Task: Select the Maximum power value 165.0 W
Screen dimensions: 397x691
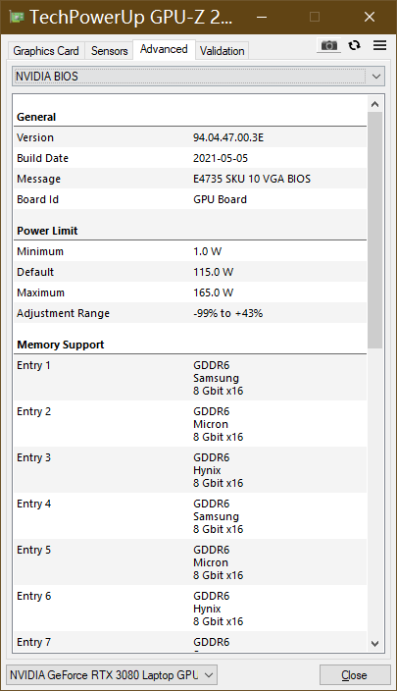Action: click(x=213, y=293)
